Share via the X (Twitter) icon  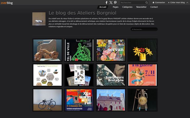point(111,3)
